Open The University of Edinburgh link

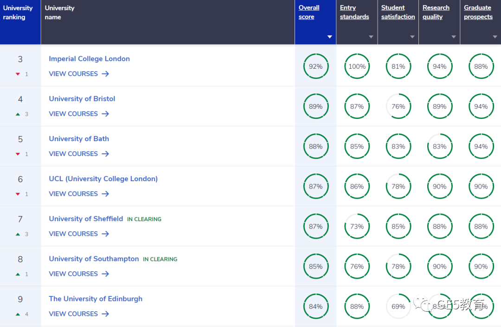(96, 299)
